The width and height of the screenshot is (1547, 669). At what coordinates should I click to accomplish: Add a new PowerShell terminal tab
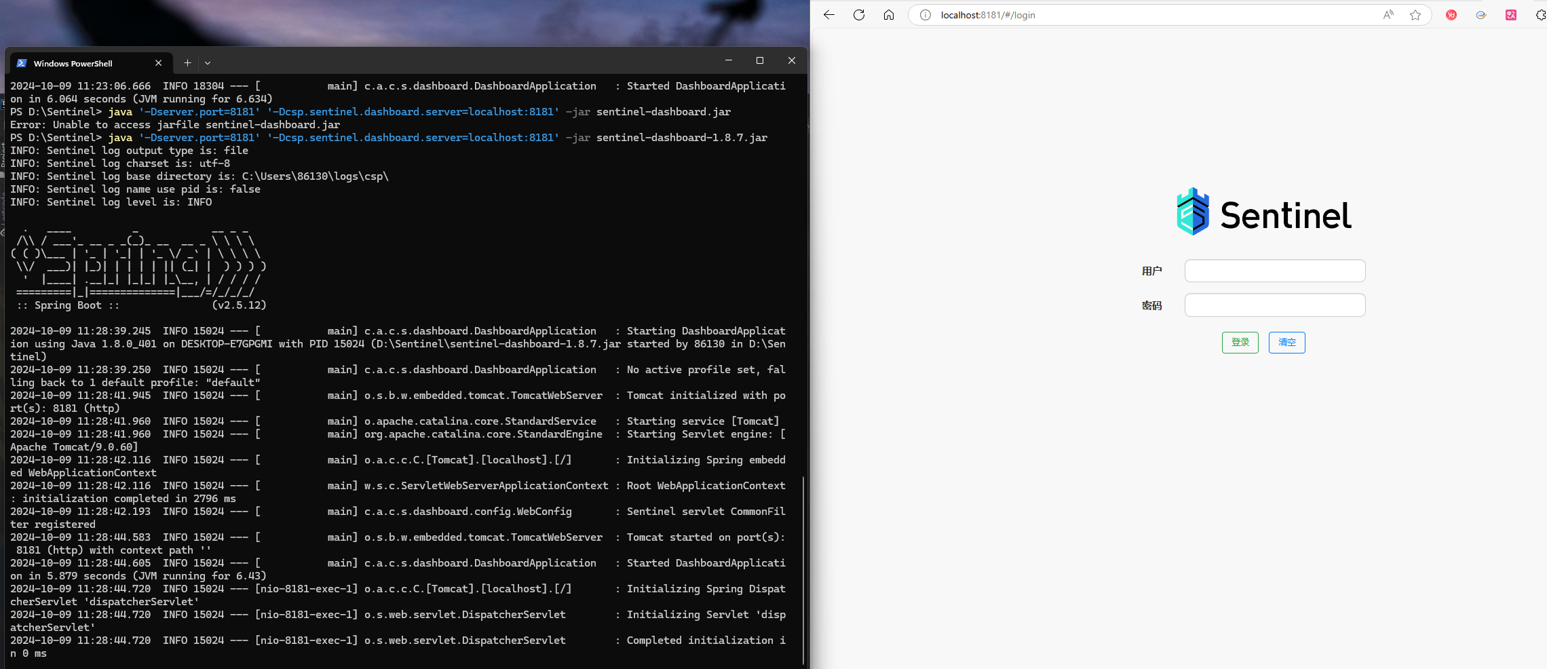[x=188, y=63]
